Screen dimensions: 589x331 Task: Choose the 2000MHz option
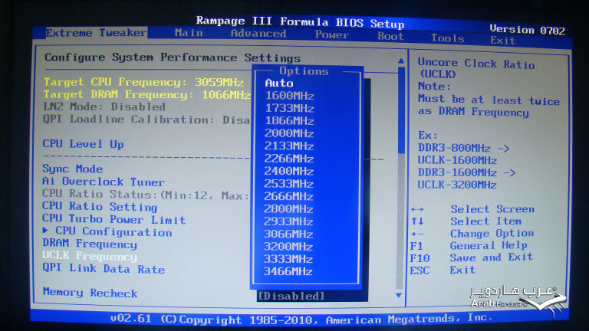(x=289, y=133)
